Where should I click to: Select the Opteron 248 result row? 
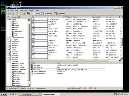click(x=76, y=22)
